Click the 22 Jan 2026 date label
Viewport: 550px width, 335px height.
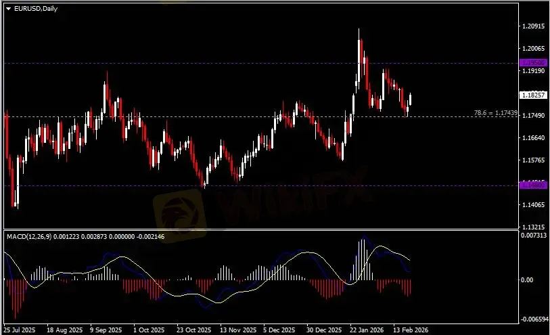point(367,330)
